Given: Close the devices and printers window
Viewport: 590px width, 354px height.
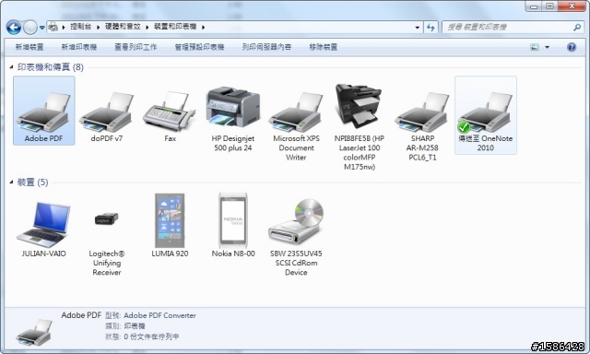Looking at the screenshot, I should pyautogui.click(x=572, y=6).
